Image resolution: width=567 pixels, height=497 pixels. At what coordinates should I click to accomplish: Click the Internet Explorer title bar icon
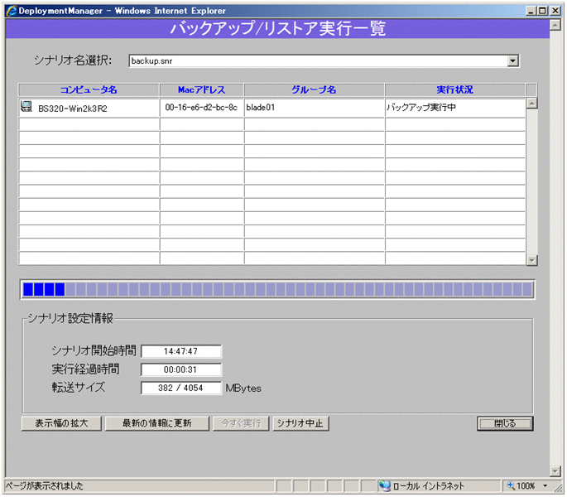[x=11, y=10]
